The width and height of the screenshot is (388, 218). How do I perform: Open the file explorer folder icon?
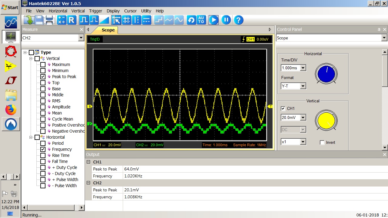pyautogui.click(x=11, y=95)
